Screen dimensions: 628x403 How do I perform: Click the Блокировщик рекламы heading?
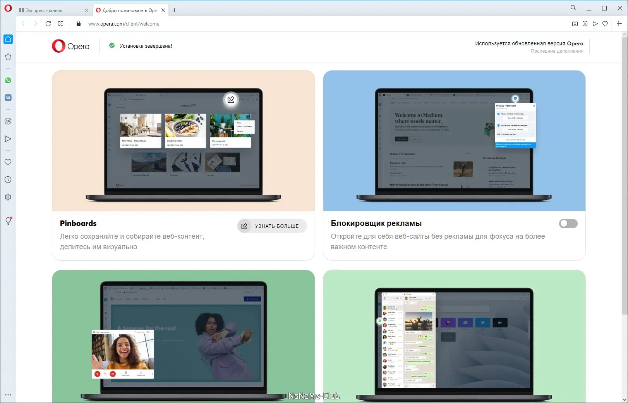click(x=376, y=223)
